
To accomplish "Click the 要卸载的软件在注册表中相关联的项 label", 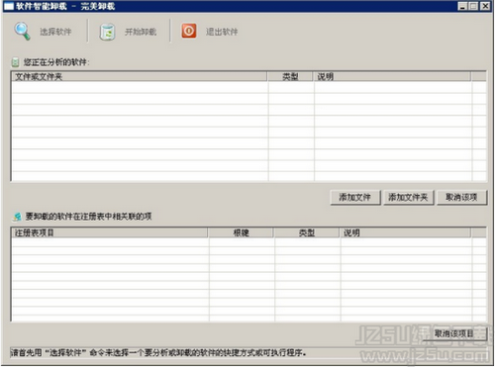I will (88, 217).
